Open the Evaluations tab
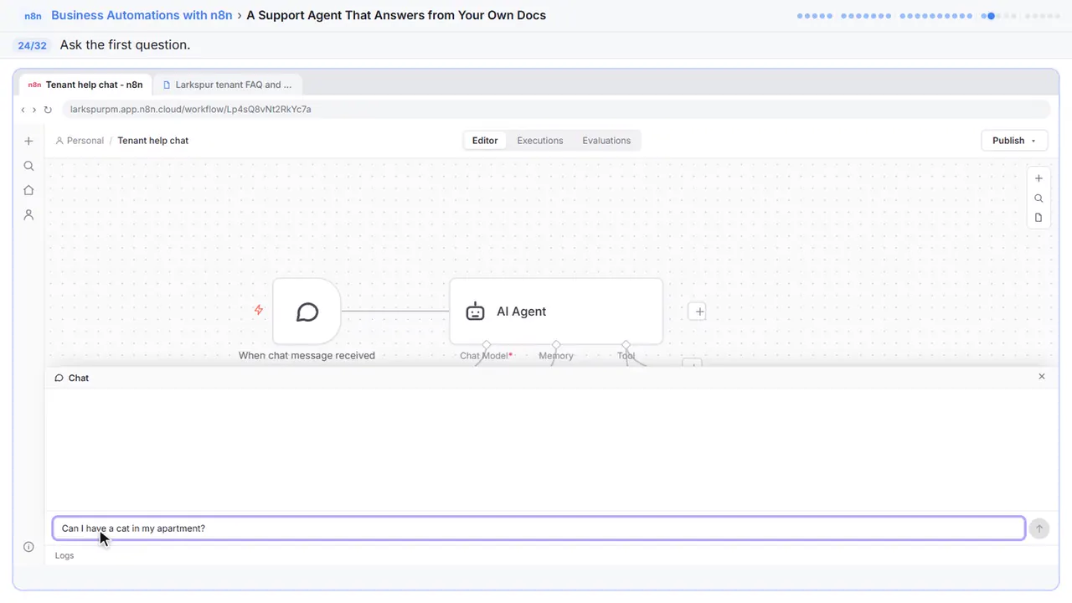 tap(606, 141)
